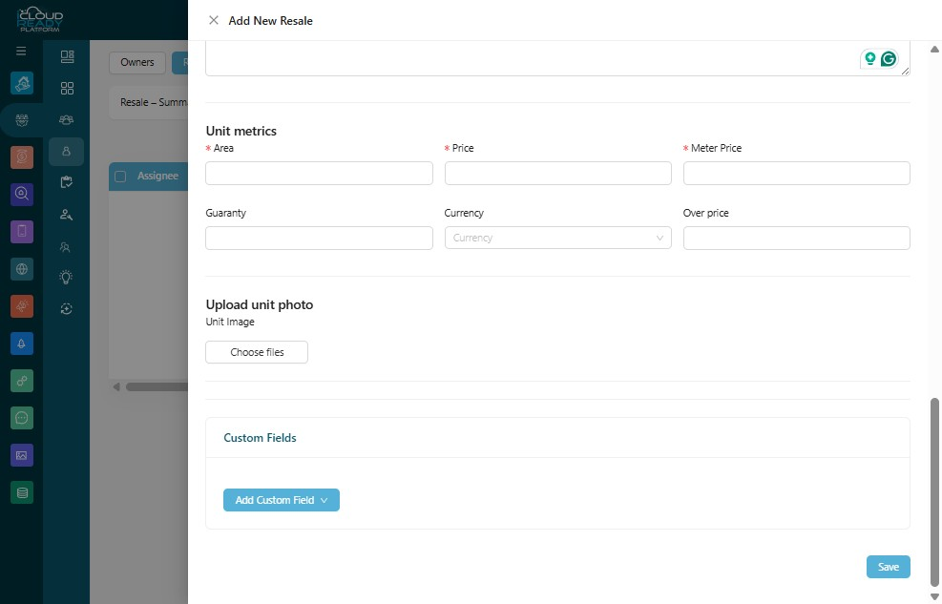
Task: Click the vertical scrollbar thumb of the form
Action: point(934,492)
